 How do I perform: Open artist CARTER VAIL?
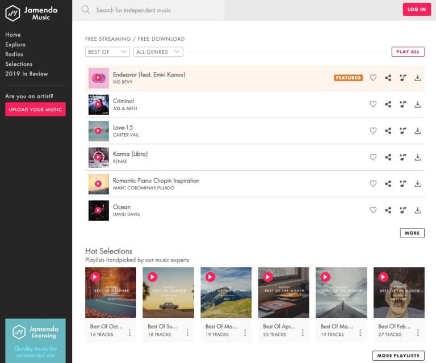125,135
